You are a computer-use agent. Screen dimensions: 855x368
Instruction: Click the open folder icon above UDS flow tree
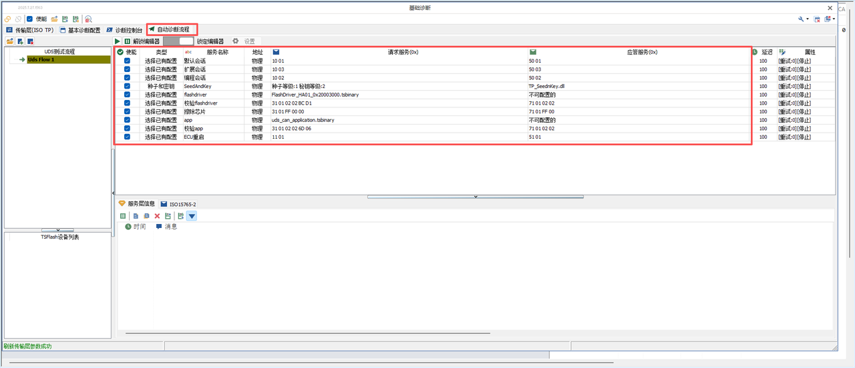coord(10,42)
